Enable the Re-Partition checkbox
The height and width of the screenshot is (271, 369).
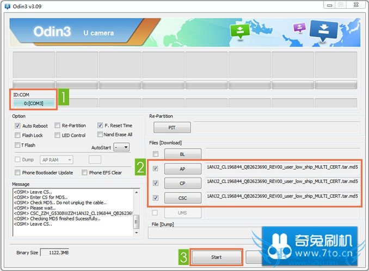click(57, 125)
